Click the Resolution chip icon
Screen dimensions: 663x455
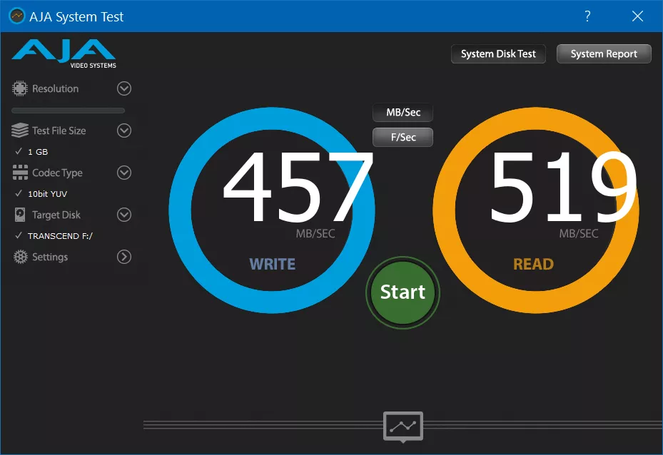[19, 88]
